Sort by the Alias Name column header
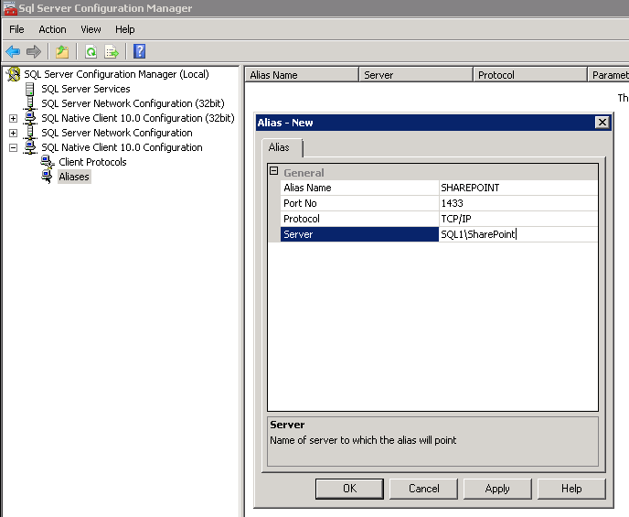The width and height of the screenshot is (629, 517). [302, 75]
